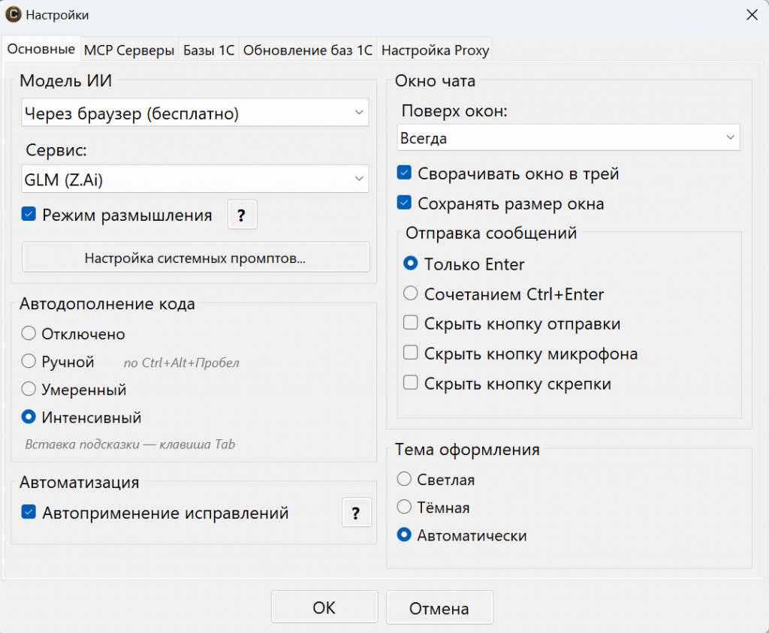
Task: Click the Вставка подсказки — клавиша Tab note
Action: (x=130, y=445)
